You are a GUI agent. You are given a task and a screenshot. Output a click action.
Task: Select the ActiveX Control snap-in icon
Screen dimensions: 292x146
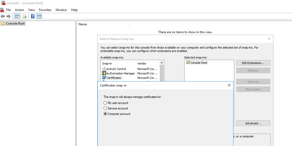coord(104,69)
